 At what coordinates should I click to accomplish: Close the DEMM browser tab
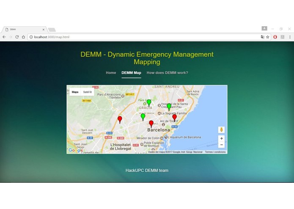pyautogui.click(x=43, y=30)
